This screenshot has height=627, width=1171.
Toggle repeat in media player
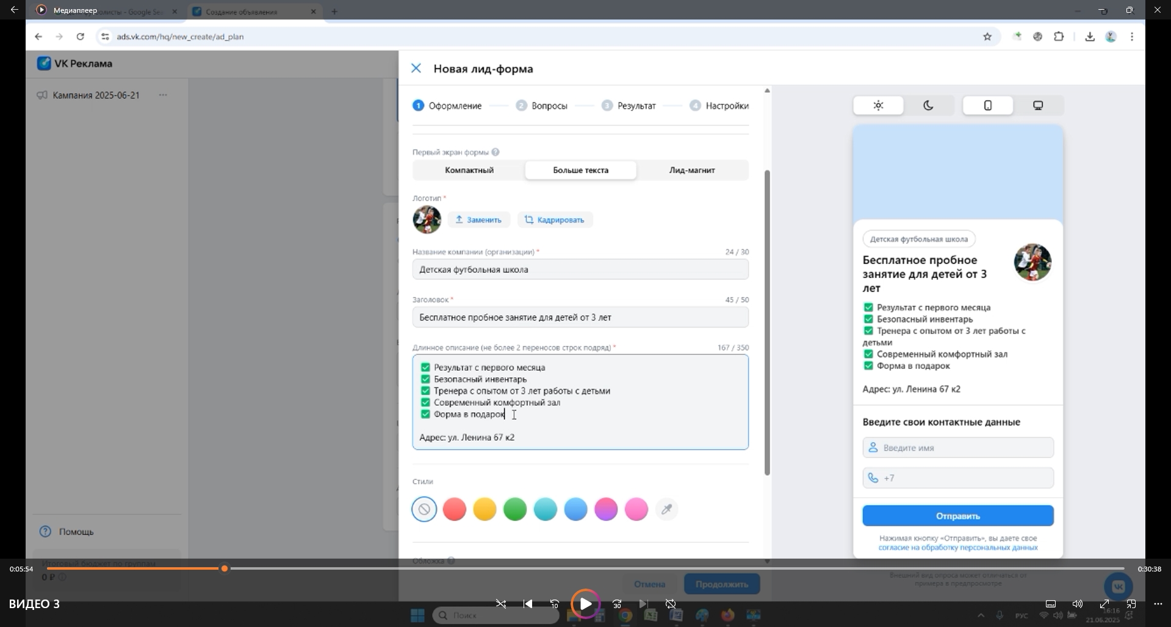[671, 604]
